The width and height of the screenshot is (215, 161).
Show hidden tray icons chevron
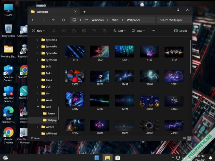[173, 158]
